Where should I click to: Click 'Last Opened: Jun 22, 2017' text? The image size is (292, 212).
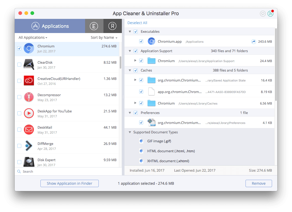[195, 170]
